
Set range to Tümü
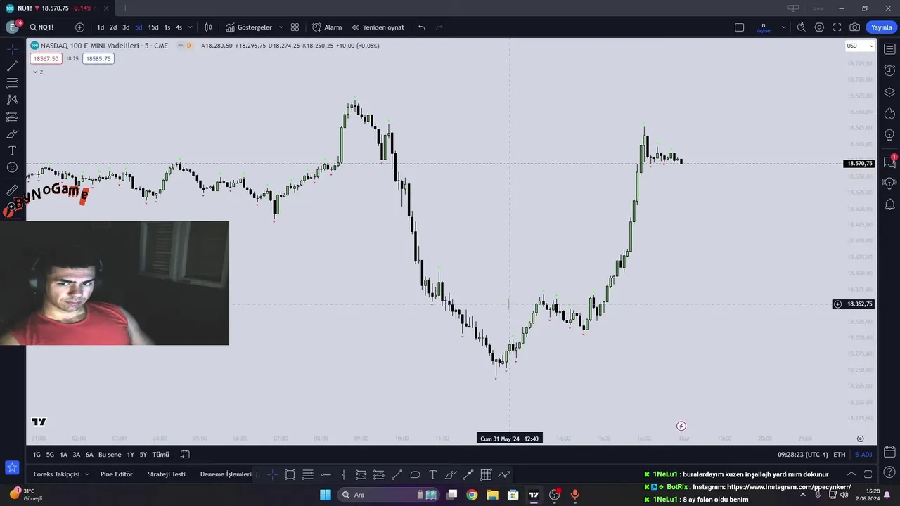(161, 455)
